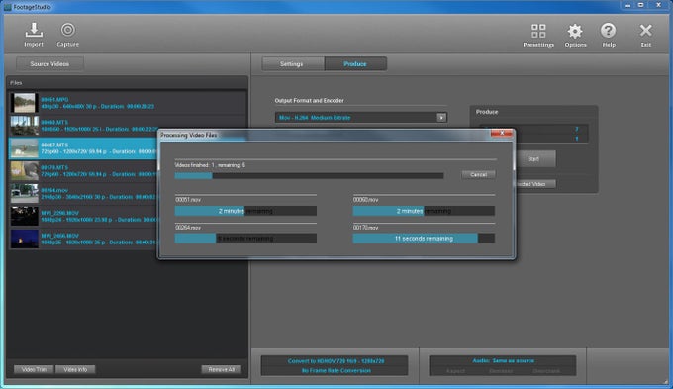Click the Video Info button
The image size is (673, 389).
pos(75,369)
